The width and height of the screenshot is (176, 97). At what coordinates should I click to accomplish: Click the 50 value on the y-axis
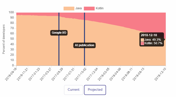coord(12,39)
